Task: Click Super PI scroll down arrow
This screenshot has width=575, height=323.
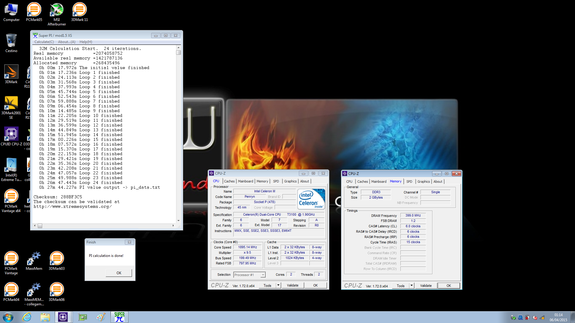Action: tap(178, 221)
